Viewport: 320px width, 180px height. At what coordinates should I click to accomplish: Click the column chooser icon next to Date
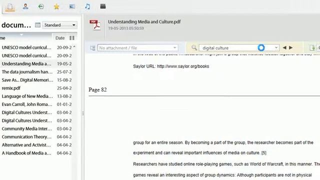pos(72,38)
